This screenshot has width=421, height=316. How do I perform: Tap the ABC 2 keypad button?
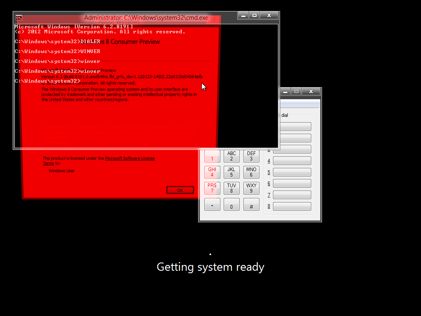[x=231, y=156]
